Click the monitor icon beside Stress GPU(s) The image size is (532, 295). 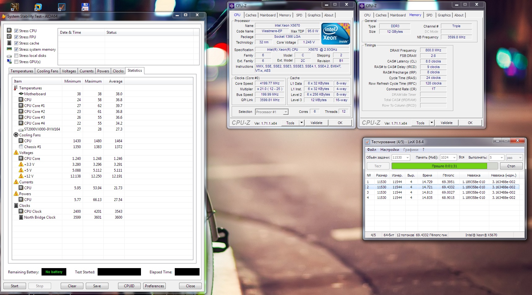(9, 61)
